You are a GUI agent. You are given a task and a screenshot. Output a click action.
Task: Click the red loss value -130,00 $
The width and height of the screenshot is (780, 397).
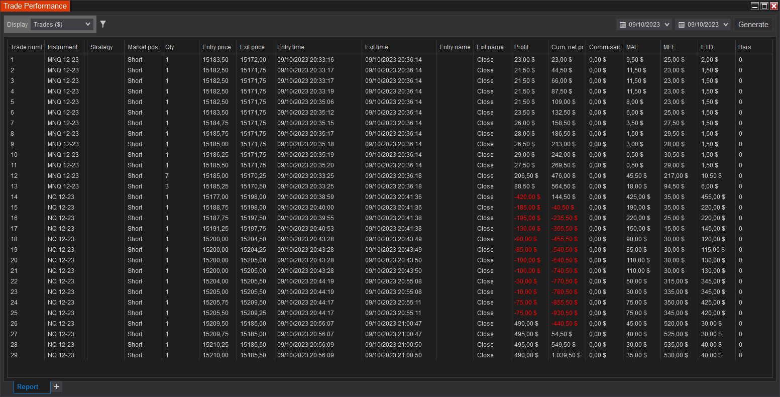click(527, 229)
